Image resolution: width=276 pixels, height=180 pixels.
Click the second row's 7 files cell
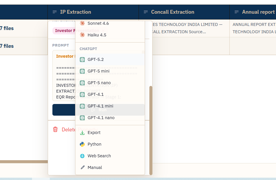[24, 46]
